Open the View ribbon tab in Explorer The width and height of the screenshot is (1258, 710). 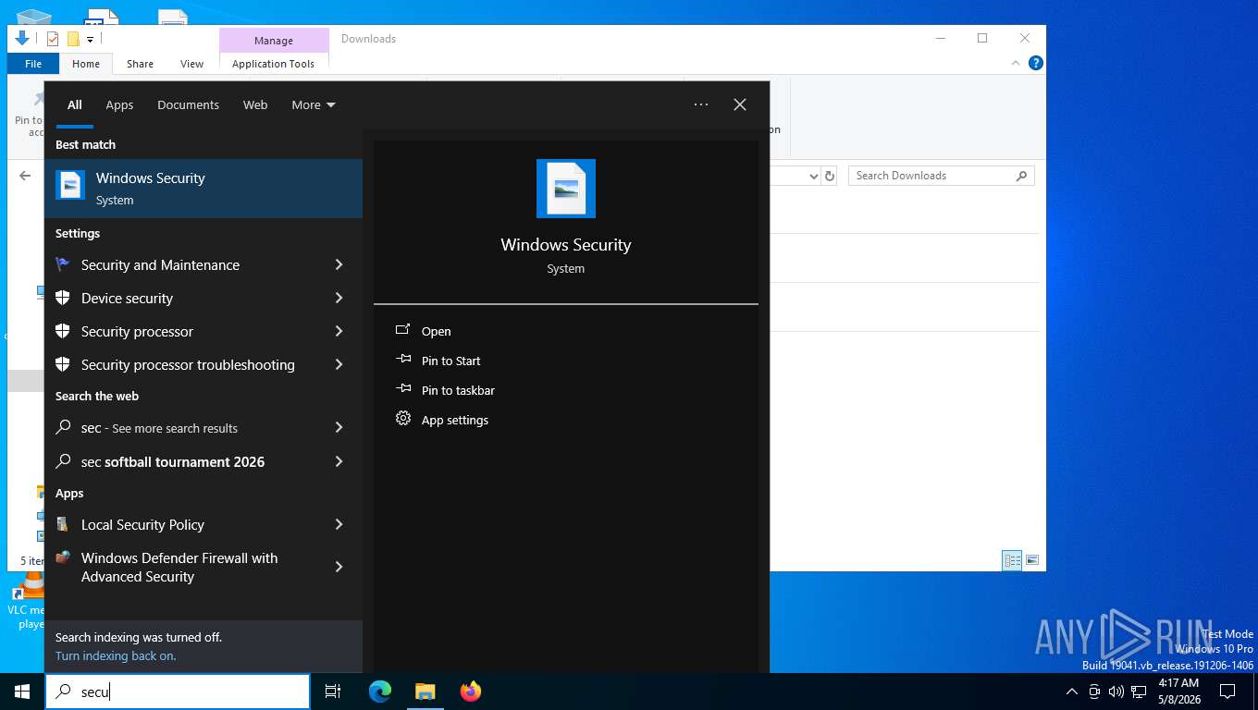[x=191, y=64]
